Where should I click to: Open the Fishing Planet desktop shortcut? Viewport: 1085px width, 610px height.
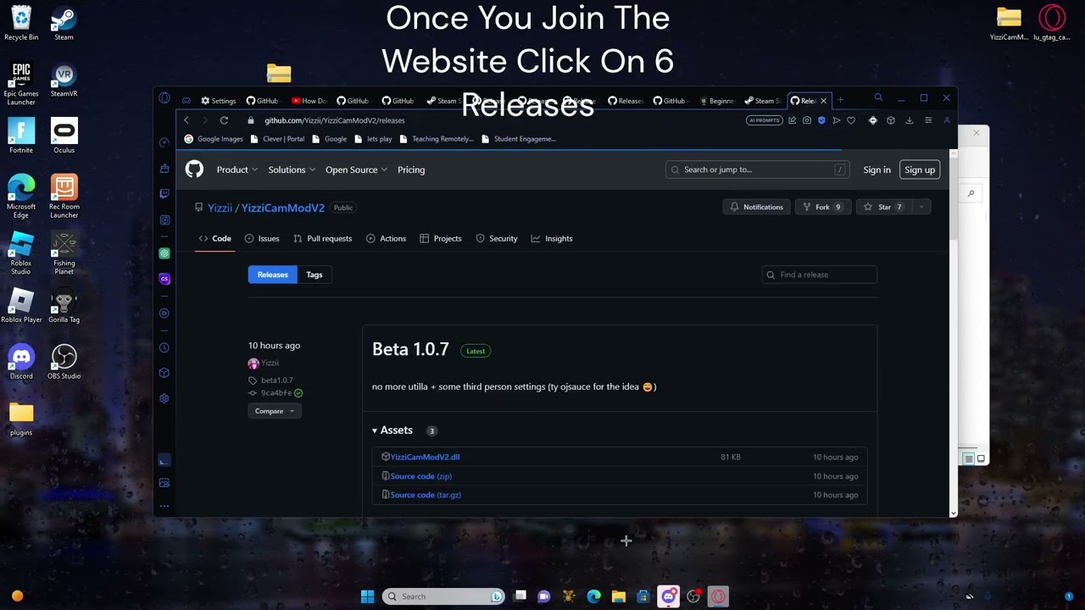[x=64, y=253]
